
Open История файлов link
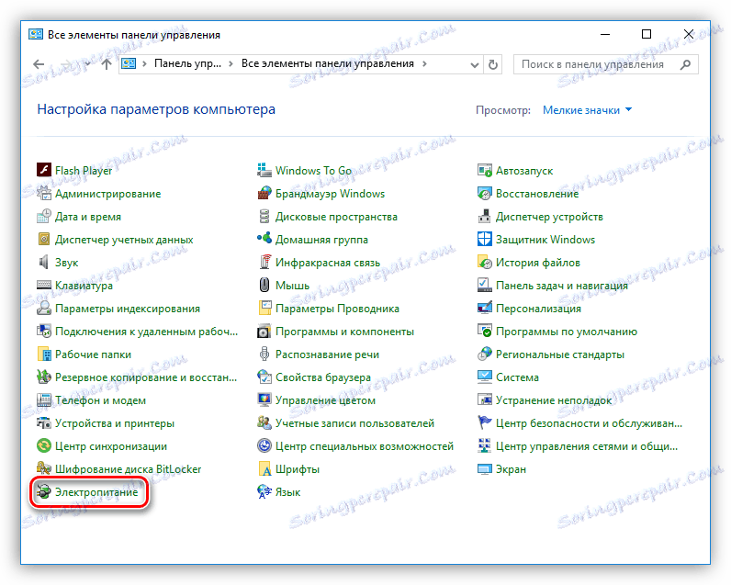coord(538,263)
